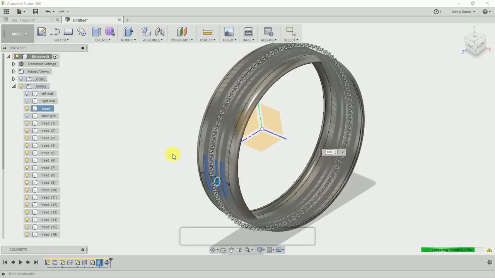Open the Help question mark dropdown
The image size is (495, 278).
pos(486,12)
